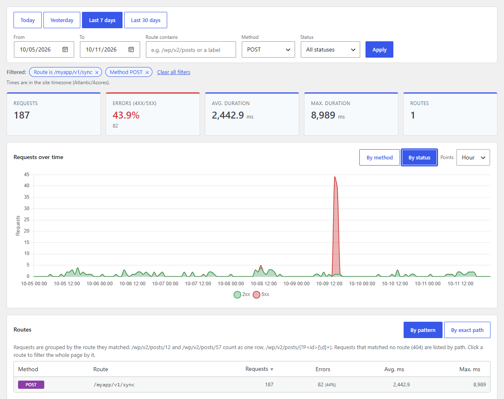Click the Avg. ms column header
The height and width of the screenshot is (399, 504).
click(394, 369)
